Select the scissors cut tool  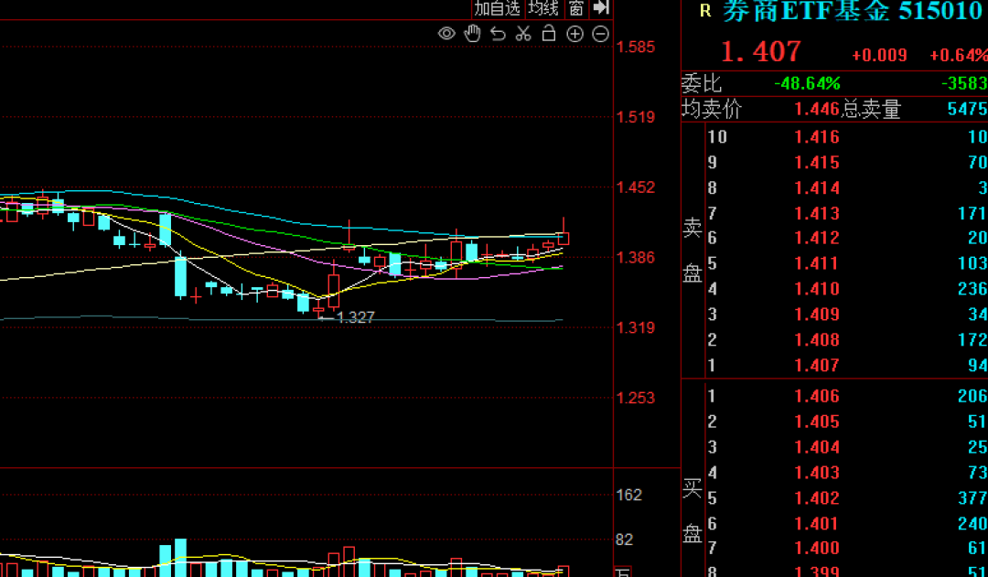click(523, 34)
